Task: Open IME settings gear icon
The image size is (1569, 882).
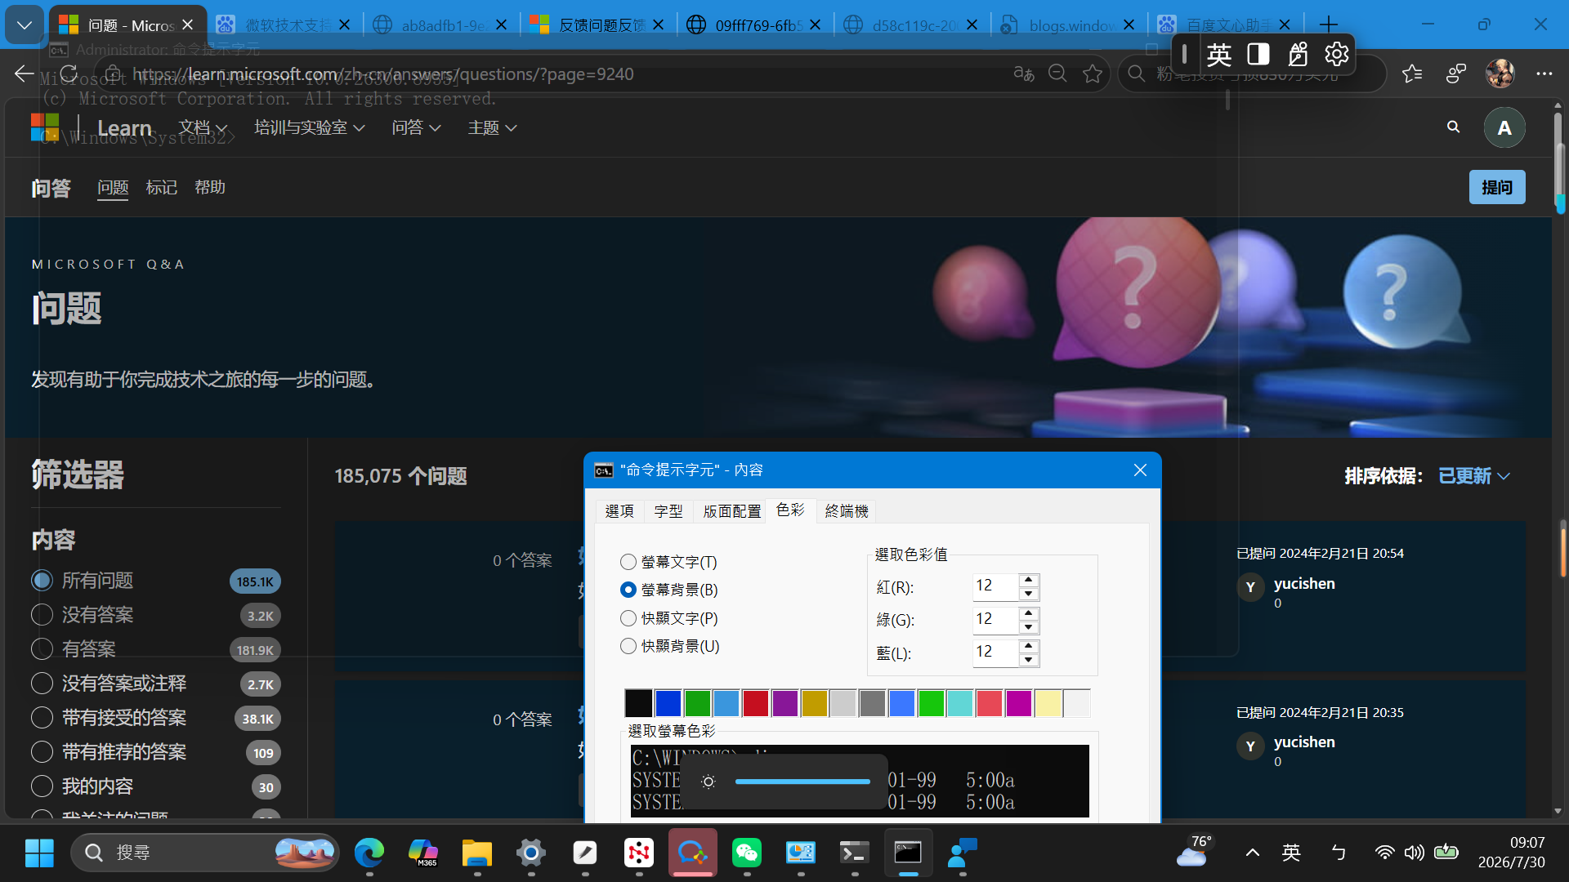Action: [x=1336, y=54]
